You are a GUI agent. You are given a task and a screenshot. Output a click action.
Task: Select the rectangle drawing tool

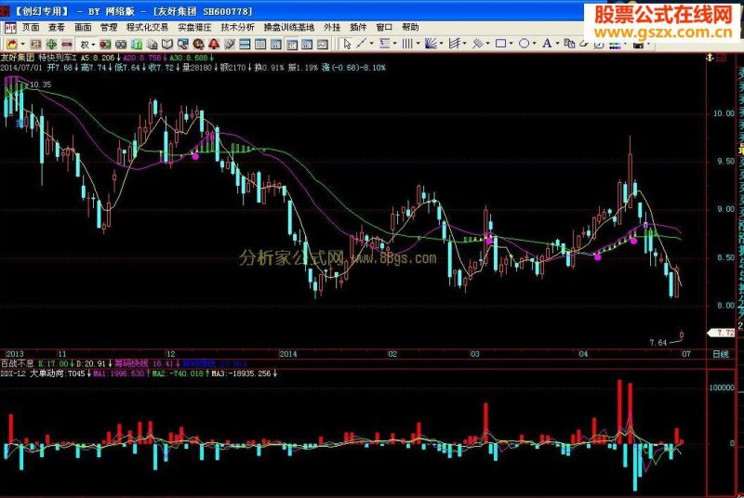coord(500,44)
